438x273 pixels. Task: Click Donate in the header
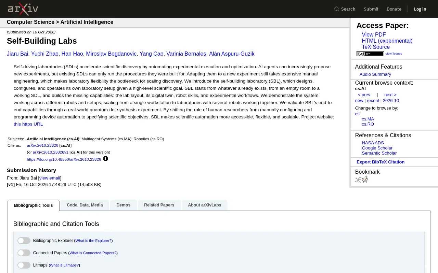click(x=394, y=9)
